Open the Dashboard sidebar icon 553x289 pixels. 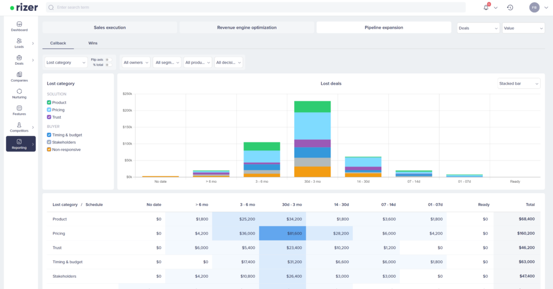[x=19, y=26]
